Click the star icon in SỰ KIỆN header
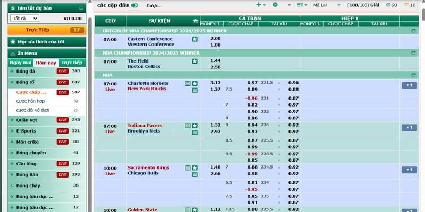Viewport: 425px width, 212px height. 195,21
